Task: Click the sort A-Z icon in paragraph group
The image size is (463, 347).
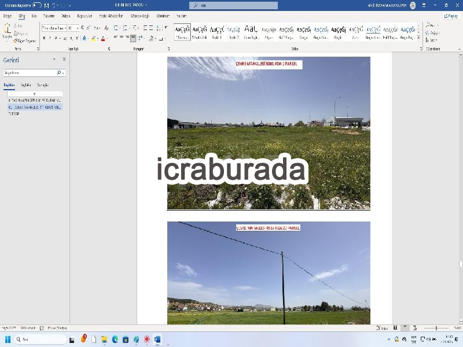Action: (x=159, y=28)
